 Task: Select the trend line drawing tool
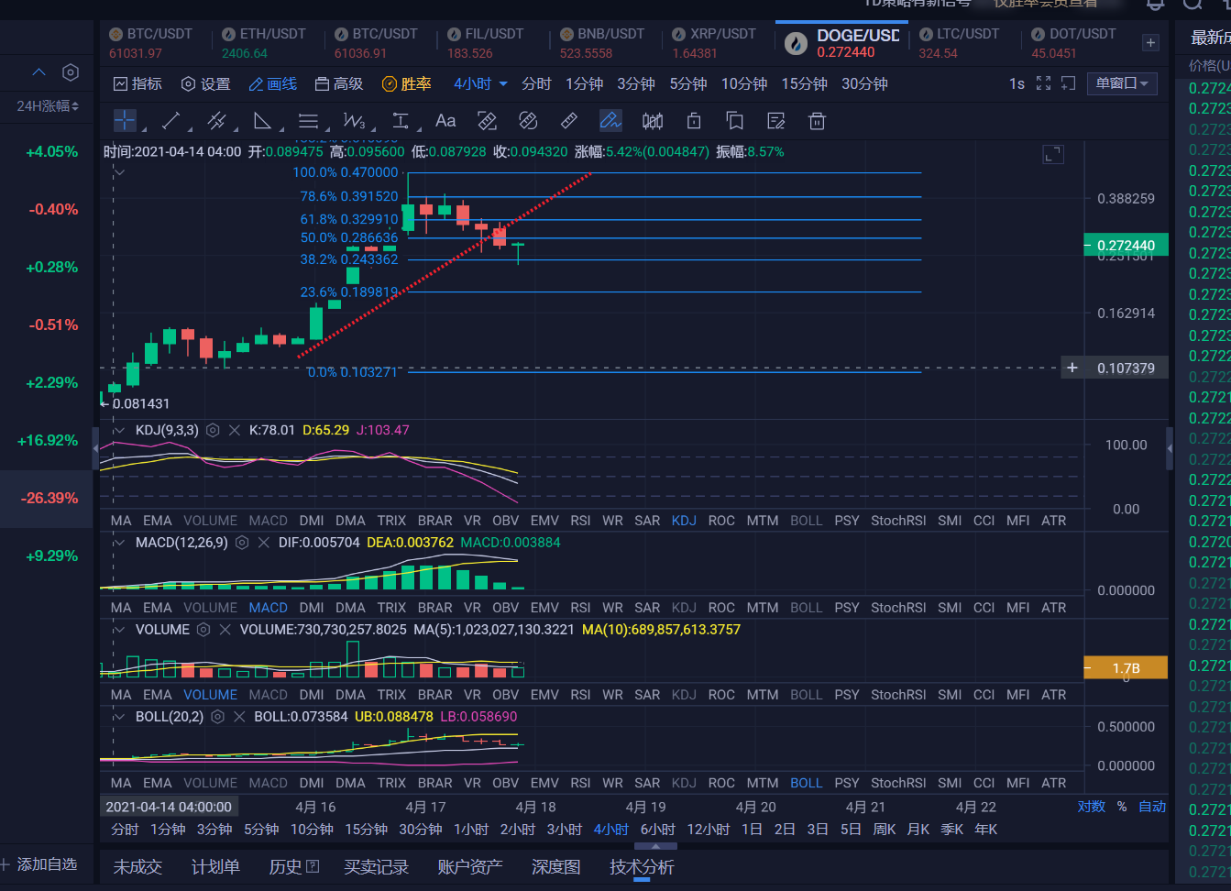point(170,121)
